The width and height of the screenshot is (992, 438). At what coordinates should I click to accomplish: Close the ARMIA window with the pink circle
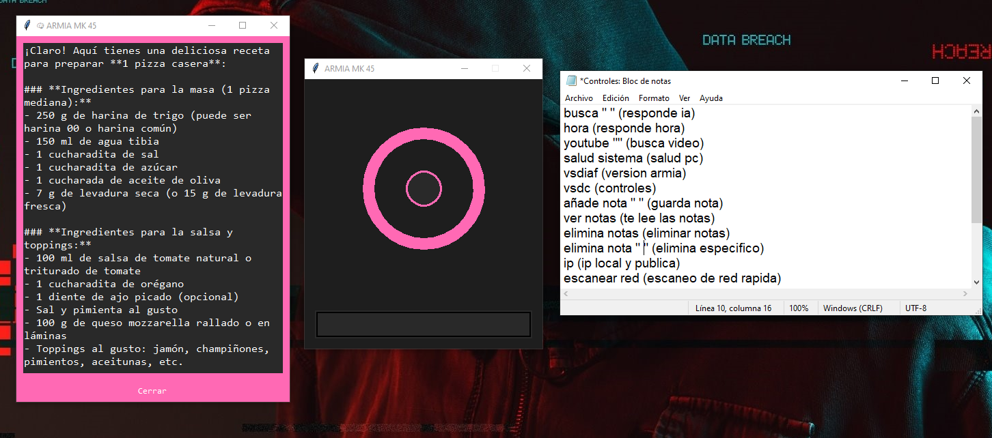click(526, 69)
